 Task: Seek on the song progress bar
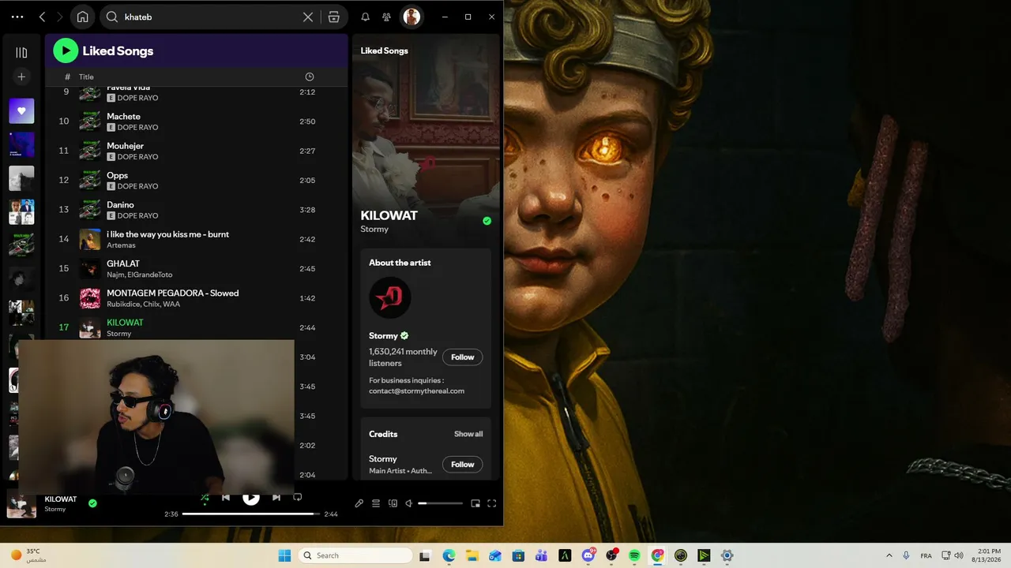[251, 514]
